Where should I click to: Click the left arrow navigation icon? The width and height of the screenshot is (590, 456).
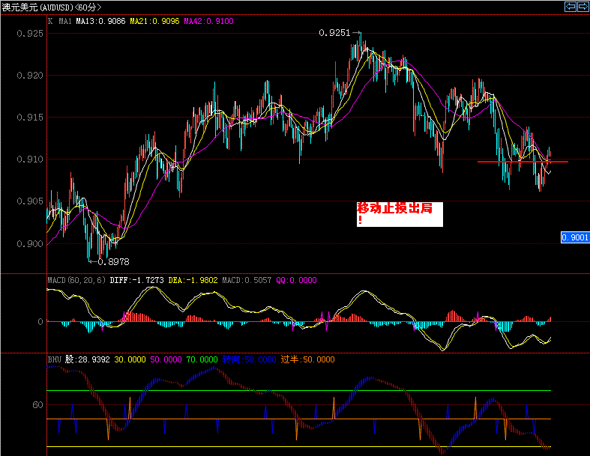click(571, 7)
